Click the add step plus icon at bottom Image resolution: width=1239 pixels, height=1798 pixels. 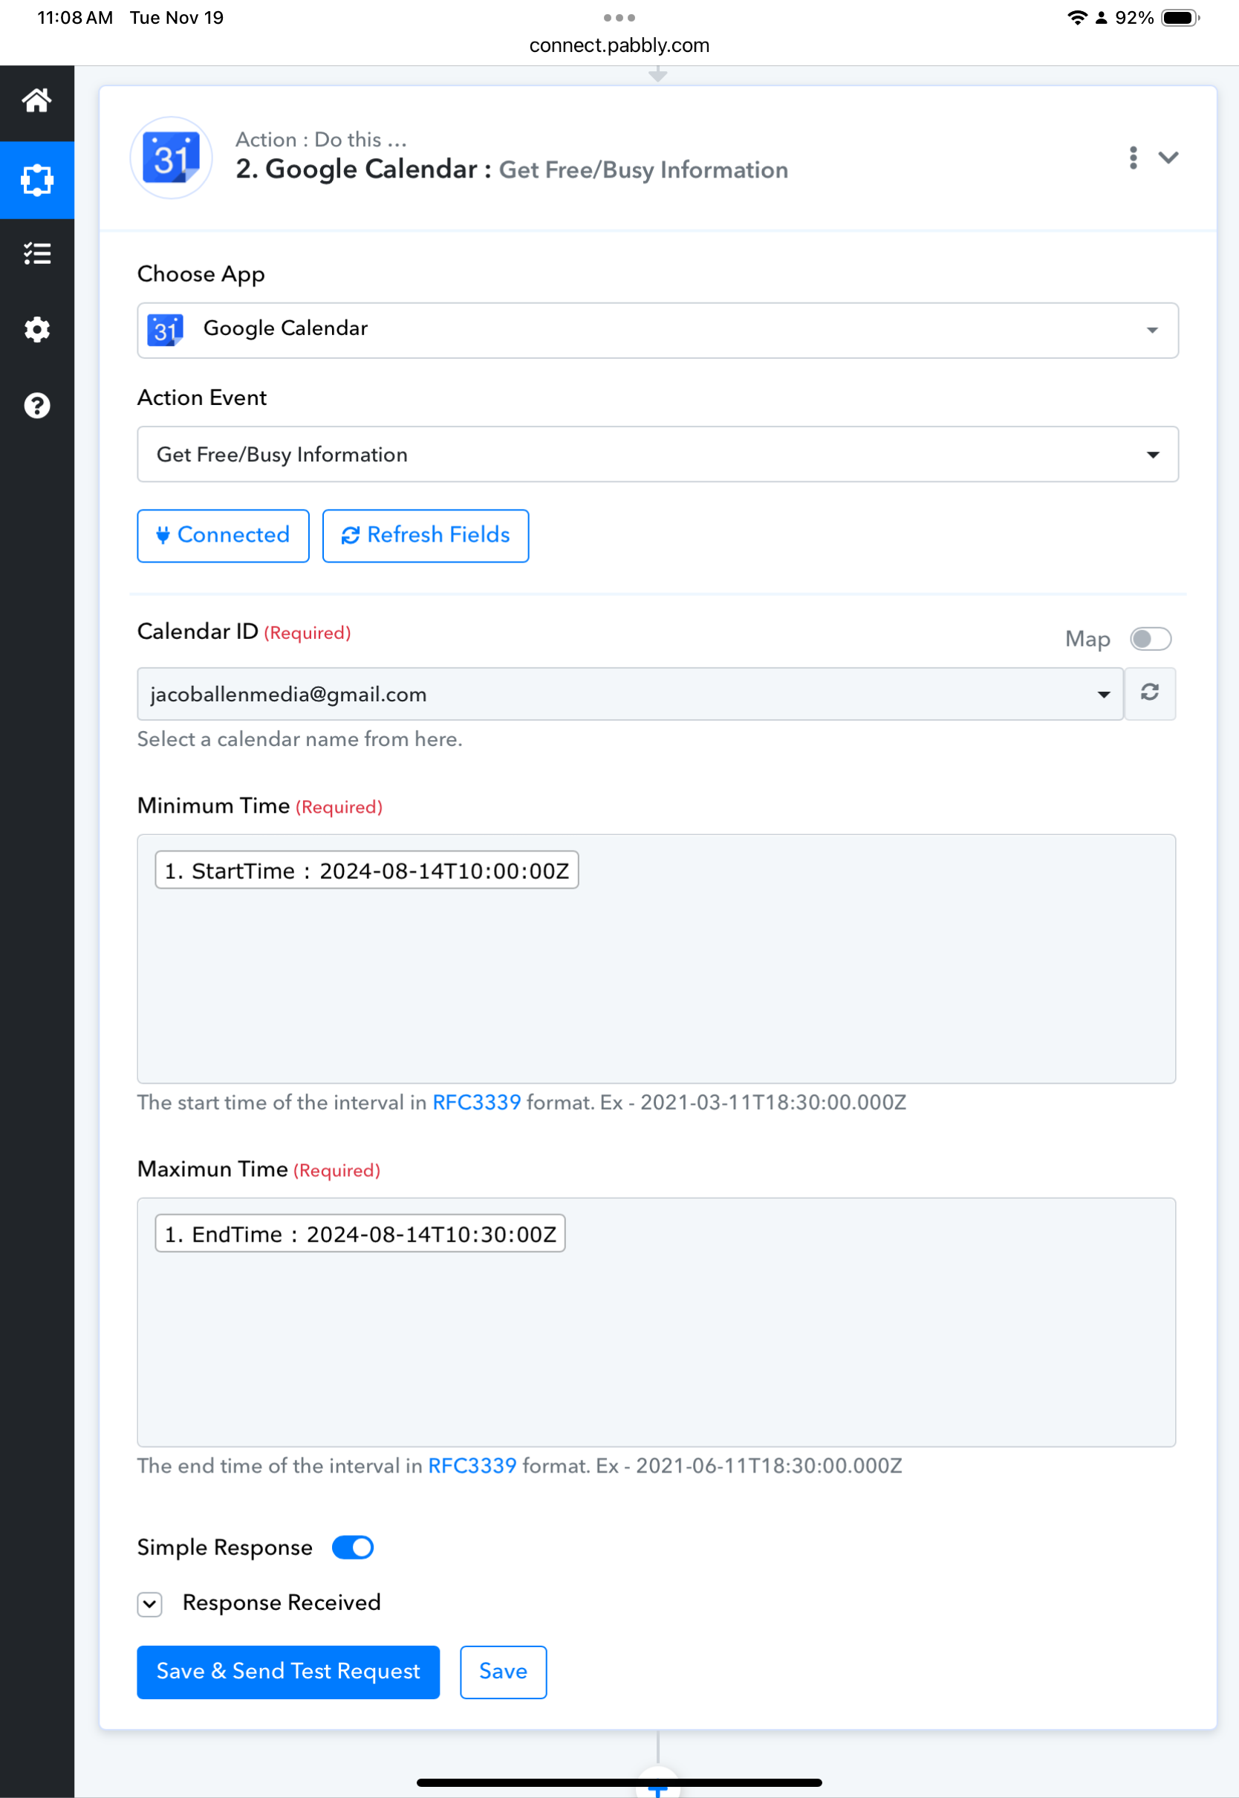(657, 1790)
